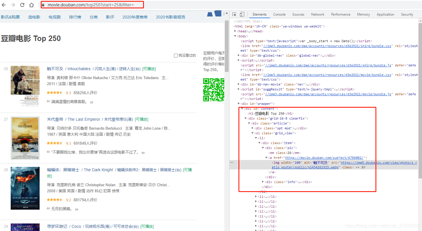Click the three-dot gutter on the selected img row

232,163
